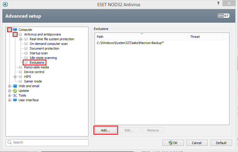Collapse the Computer tree node
Screen dimensions: 238x152
[x=10, y=30]
